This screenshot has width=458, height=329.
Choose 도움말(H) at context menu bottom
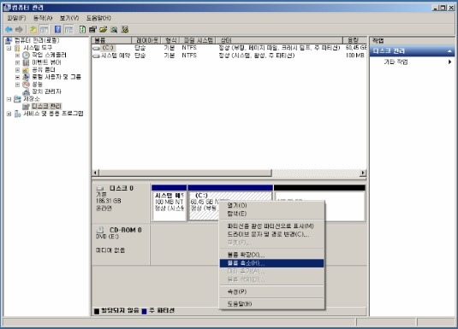click(x=271, y=304)
